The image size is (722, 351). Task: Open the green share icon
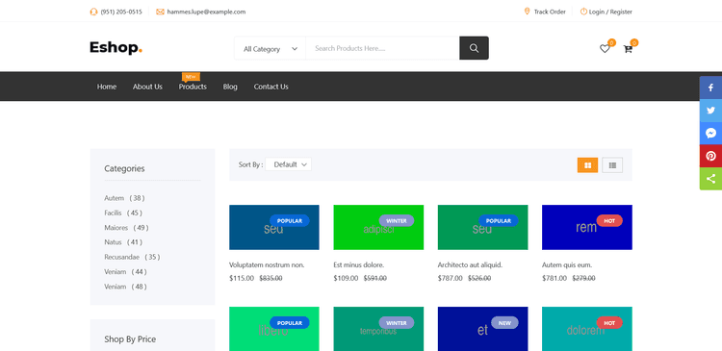click(711, 179)
